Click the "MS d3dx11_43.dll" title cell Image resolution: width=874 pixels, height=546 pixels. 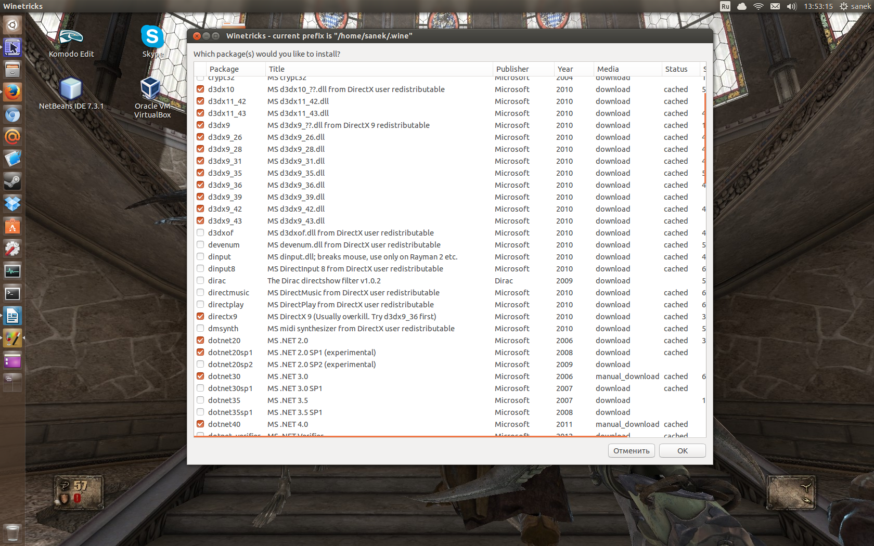coord(298,113)
